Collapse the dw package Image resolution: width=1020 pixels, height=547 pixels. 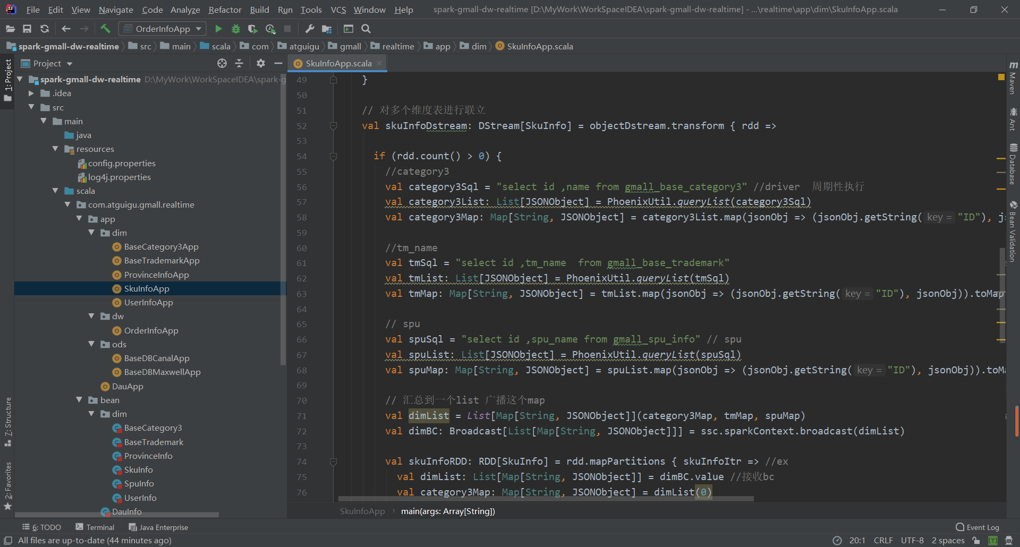[91, 316]
